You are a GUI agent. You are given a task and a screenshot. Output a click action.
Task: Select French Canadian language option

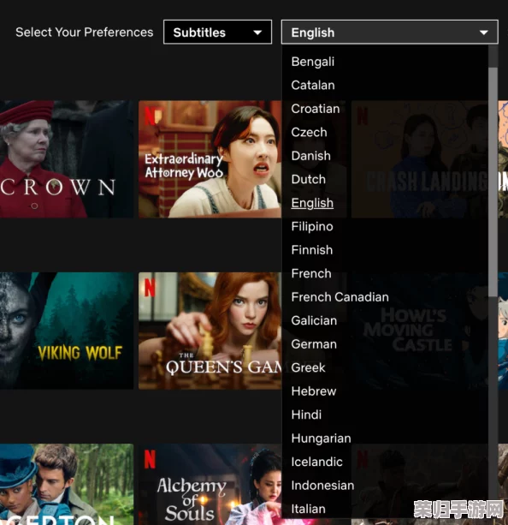(340, 297)
